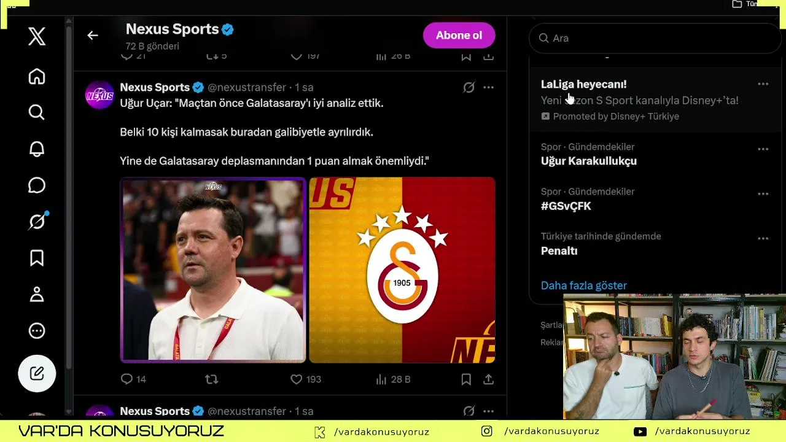This screenshot has width=786, height=442.
Task: Click the 1 sa timestamp on Uğur Uçar post
Action: pyautogui.click(x=304, y=87)
